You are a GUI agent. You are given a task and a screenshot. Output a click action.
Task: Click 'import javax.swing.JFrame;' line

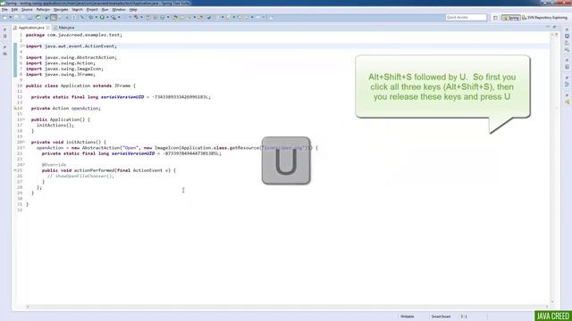tap(61, 74)
